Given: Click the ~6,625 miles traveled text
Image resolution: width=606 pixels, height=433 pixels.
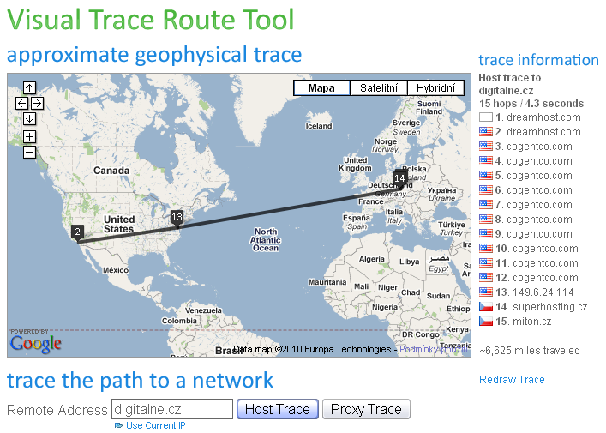Looking at the screenshot, I should (530, 351).
